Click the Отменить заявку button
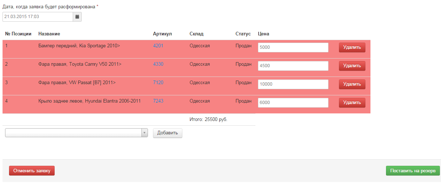 coord(32,170)
